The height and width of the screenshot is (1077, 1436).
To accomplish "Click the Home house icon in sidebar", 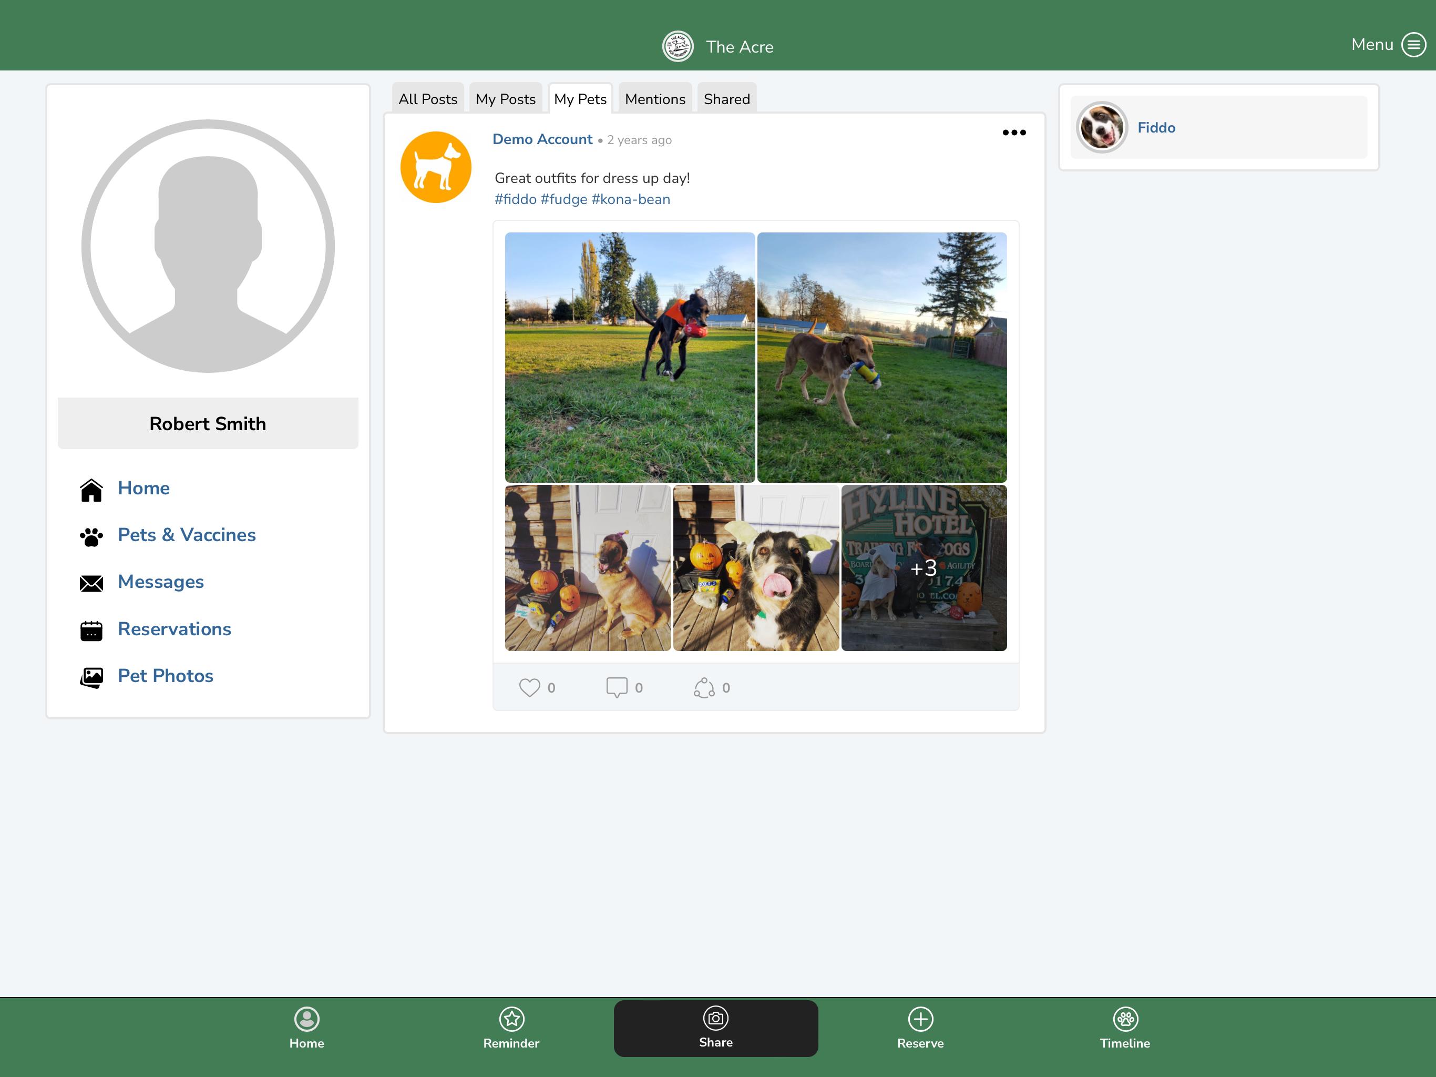I will coord(91,490).
